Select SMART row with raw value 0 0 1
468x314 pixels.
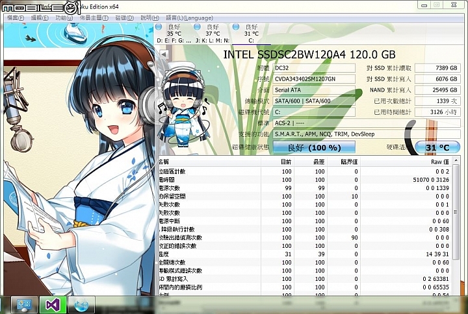tap(305, 204)
